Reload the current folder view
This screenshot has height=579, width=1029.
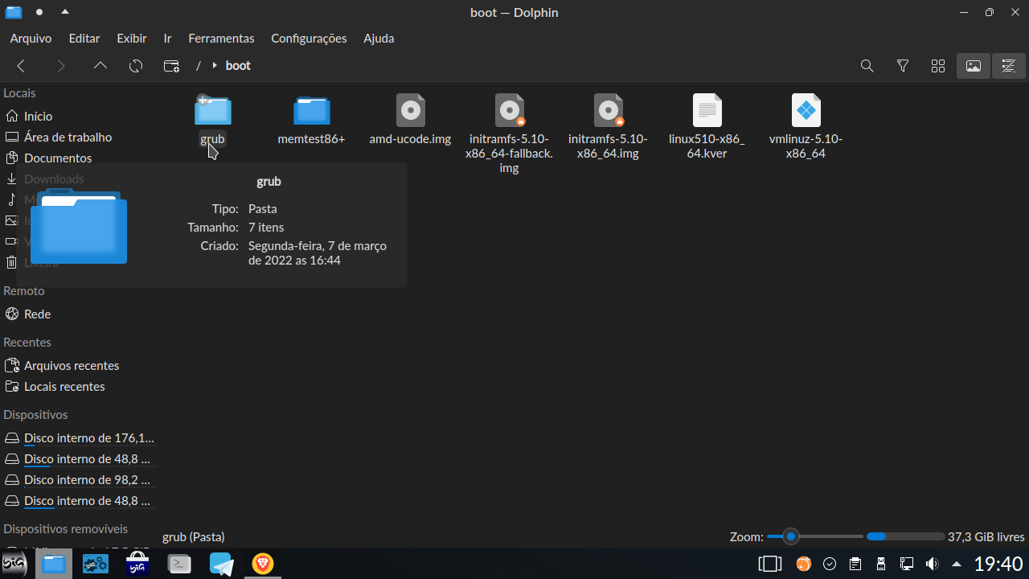136,66
